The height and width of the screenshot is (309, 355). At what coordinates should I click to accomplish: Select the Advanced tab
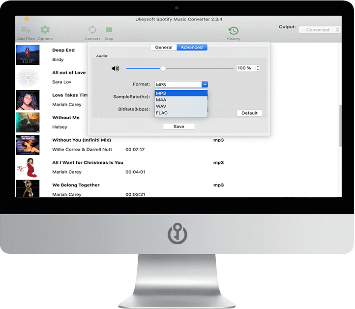pyautogui.click(x=192, y=48)
